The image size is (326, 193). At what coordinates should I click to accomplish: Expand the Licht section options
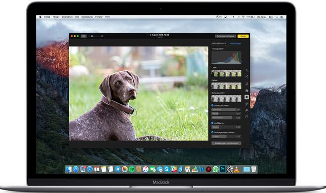tap(217, 67)
